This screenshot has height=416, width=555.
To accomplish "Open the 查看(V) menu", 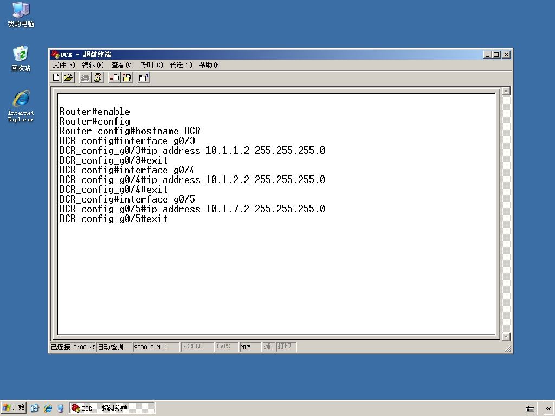I will point(122,65).
